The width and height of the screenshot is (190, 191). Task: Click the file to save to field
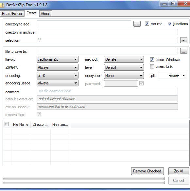click(x=107, y=51)
